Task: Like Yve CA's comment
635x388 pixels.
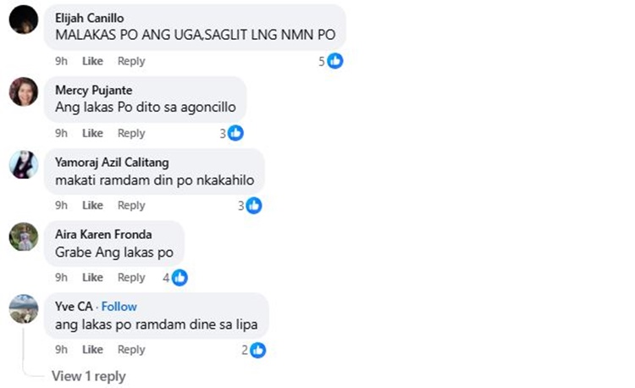Action: 92,350
